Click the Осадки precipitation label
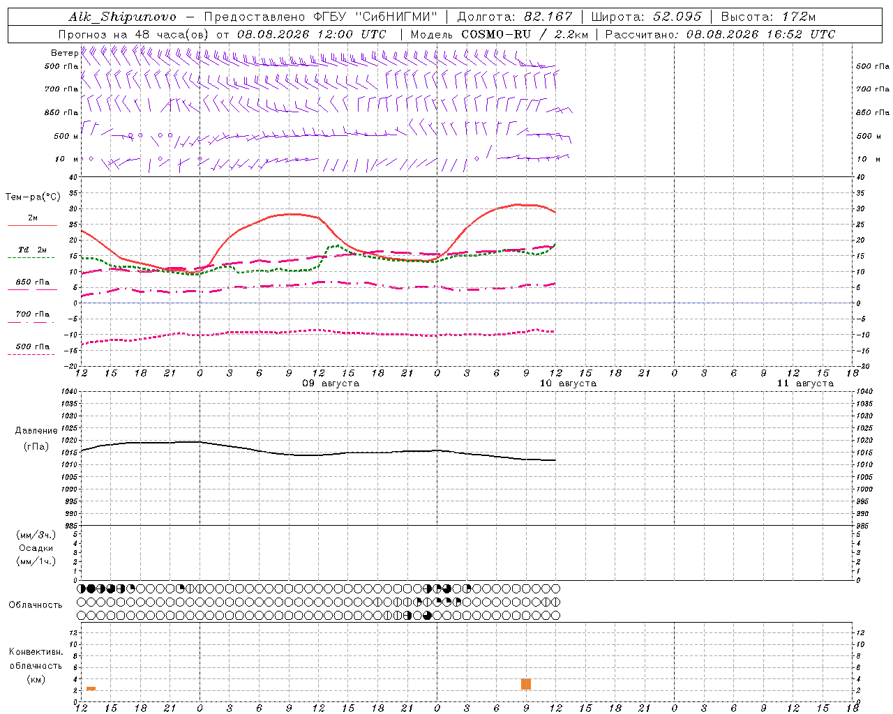 pos(36,548)
